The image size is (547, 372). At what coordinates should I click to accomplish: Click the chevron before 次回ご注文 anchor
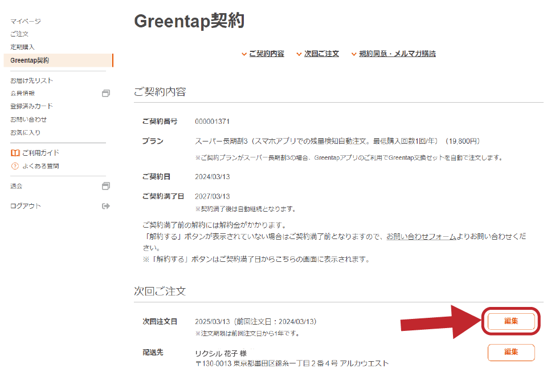[299, 54]
